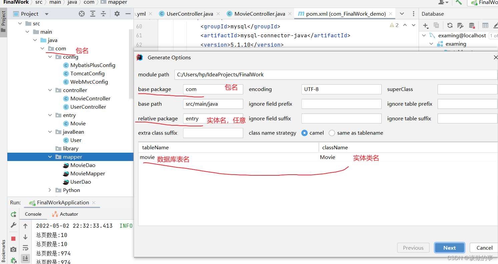Open data source properties wrench icon
The image size is (498, 264).
coord(460,25)
